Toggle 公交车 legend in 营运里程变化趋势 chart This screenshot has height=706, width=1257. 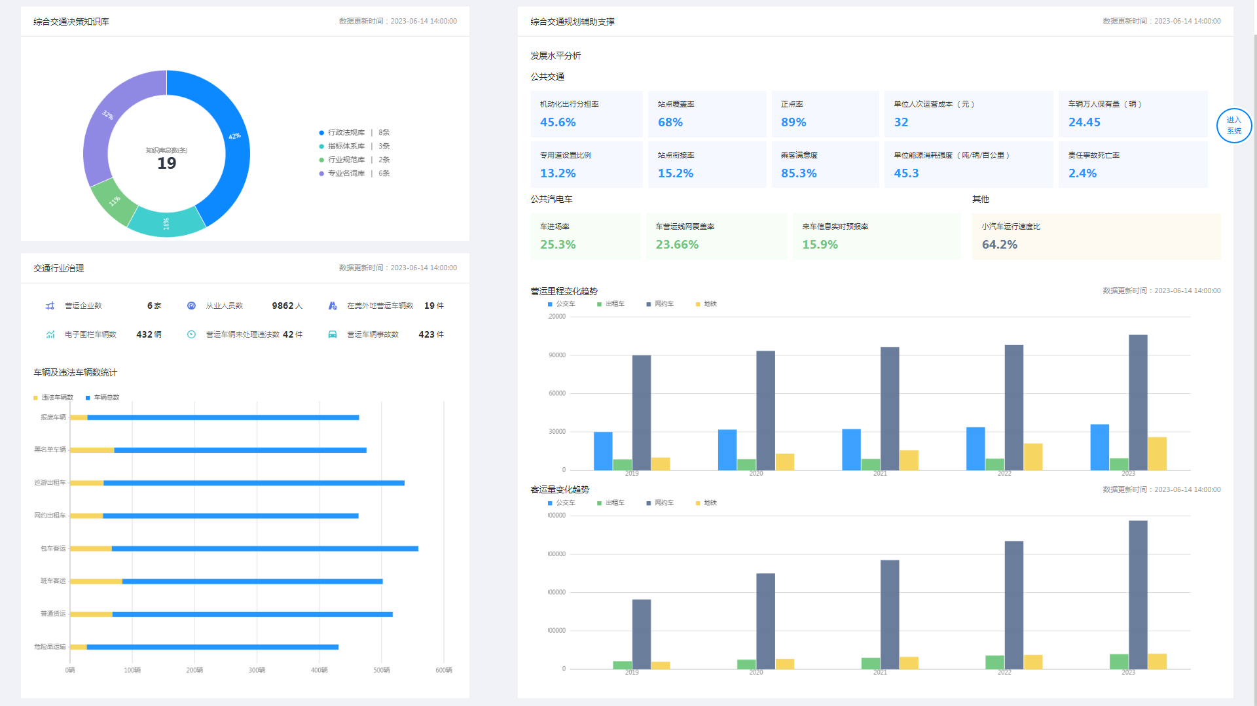coord(562,304)
